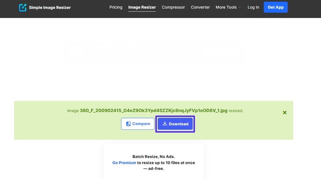Image resolution: width=321 pixels, height=179 pixels.
Task: Expand the More Tools dropdown
Action: coord(228,7)
